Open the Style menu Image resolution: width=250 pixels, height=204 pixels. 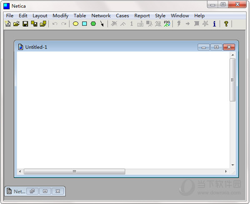coord(160,15)
